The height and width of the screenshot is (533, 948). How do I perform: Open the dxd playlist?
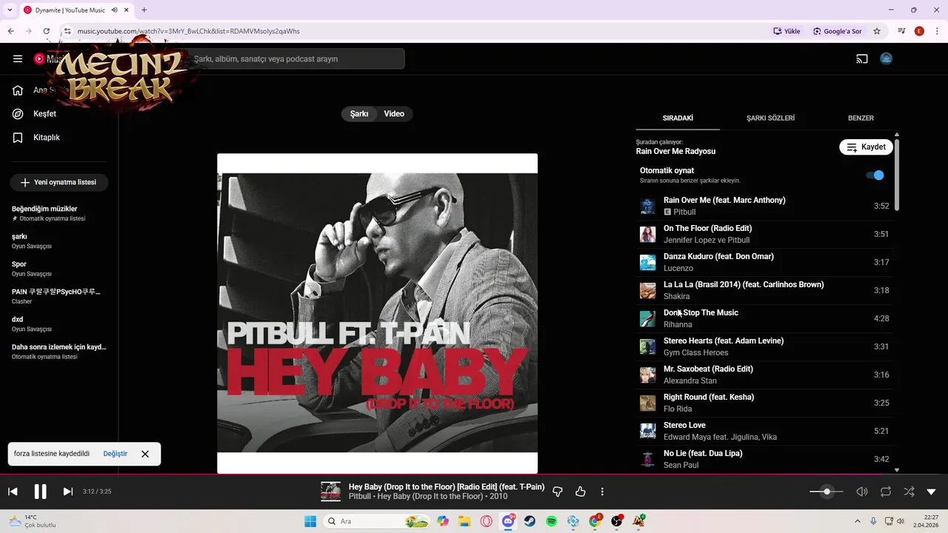[x=59, y=324]
